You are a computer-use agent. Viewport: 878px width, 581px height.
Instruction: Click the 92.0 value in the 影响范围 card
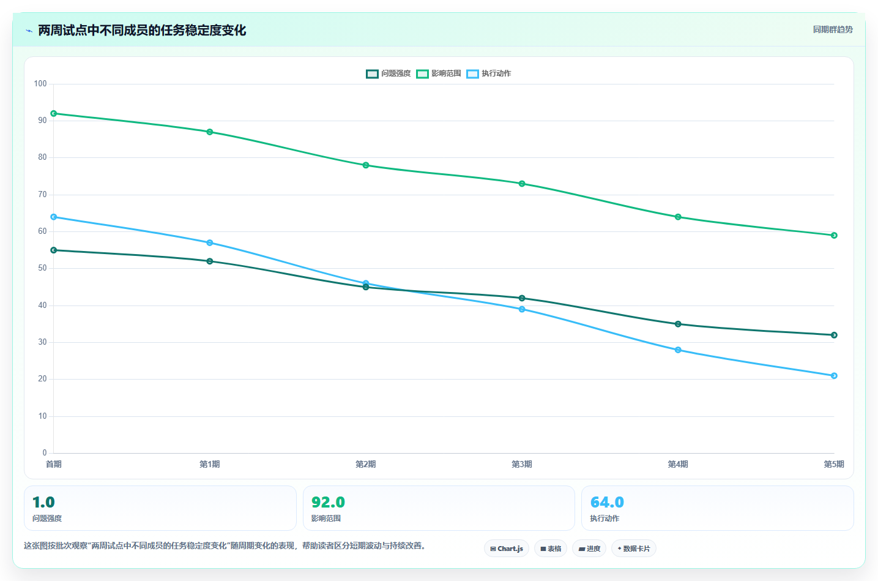point(328,503)
